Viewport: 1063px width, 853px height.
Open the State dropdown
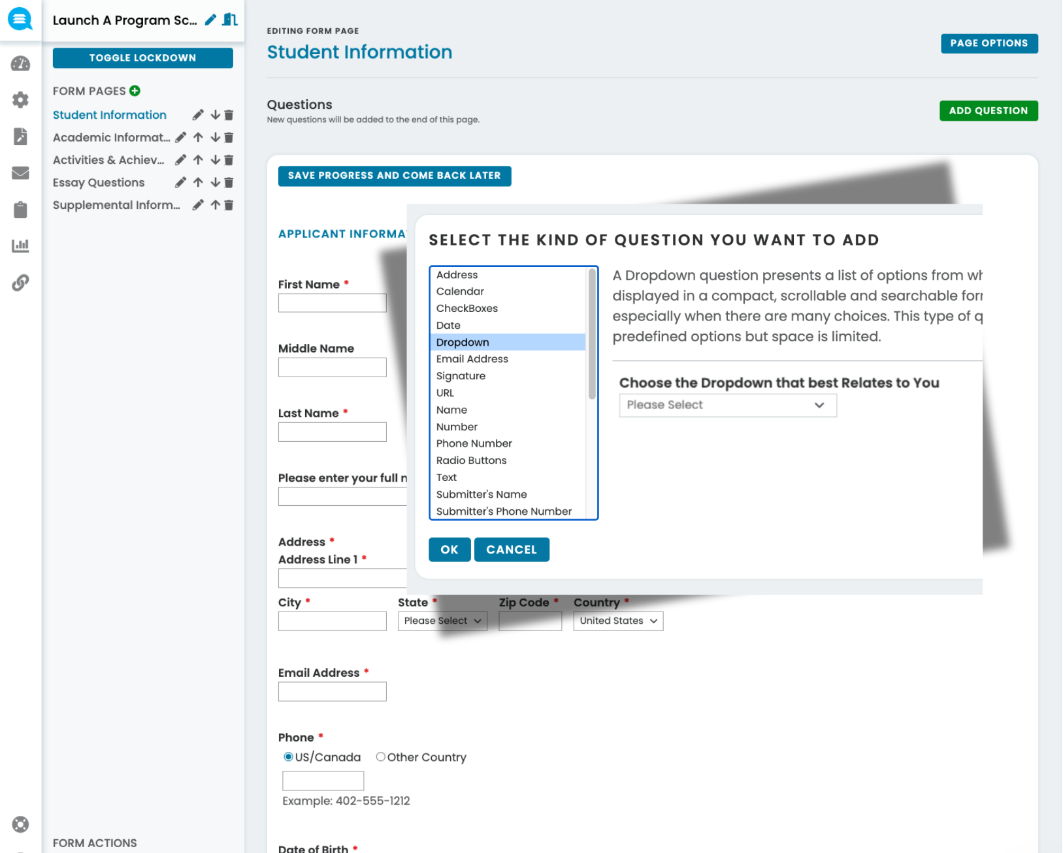442,621
